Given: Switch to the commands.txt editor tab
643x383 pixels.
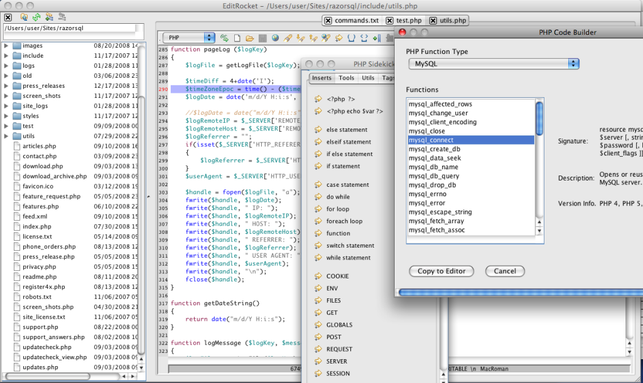Looking at the screenshot, I should 356,21.
